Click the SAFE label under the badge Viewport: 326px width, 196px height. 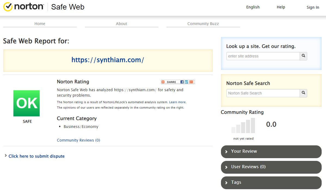coord(27,121)
